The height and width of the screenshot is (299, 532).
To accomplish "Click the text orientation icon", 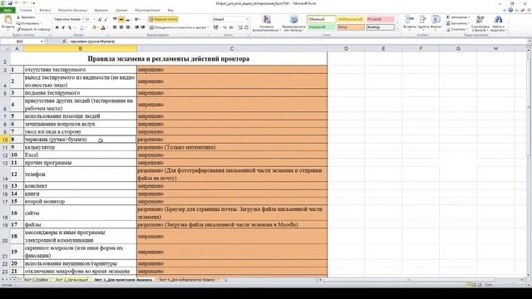I will coord(136,19).
